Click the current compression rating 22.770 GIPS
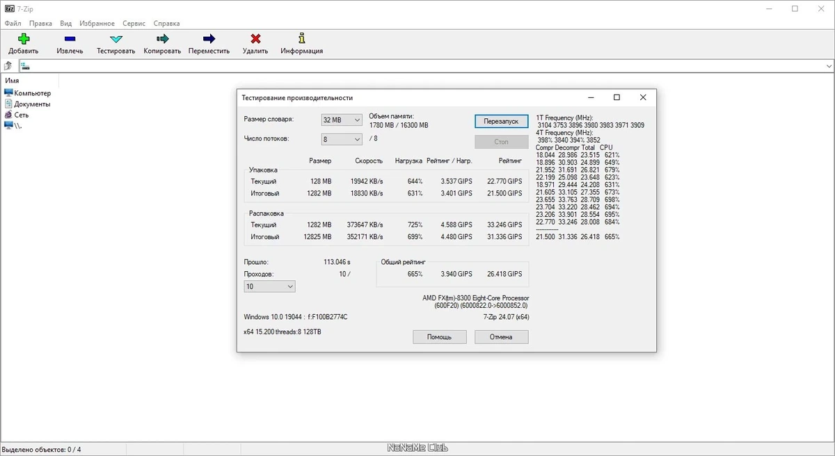This screenshot has width=835, height=456. (x=504, y=181)
